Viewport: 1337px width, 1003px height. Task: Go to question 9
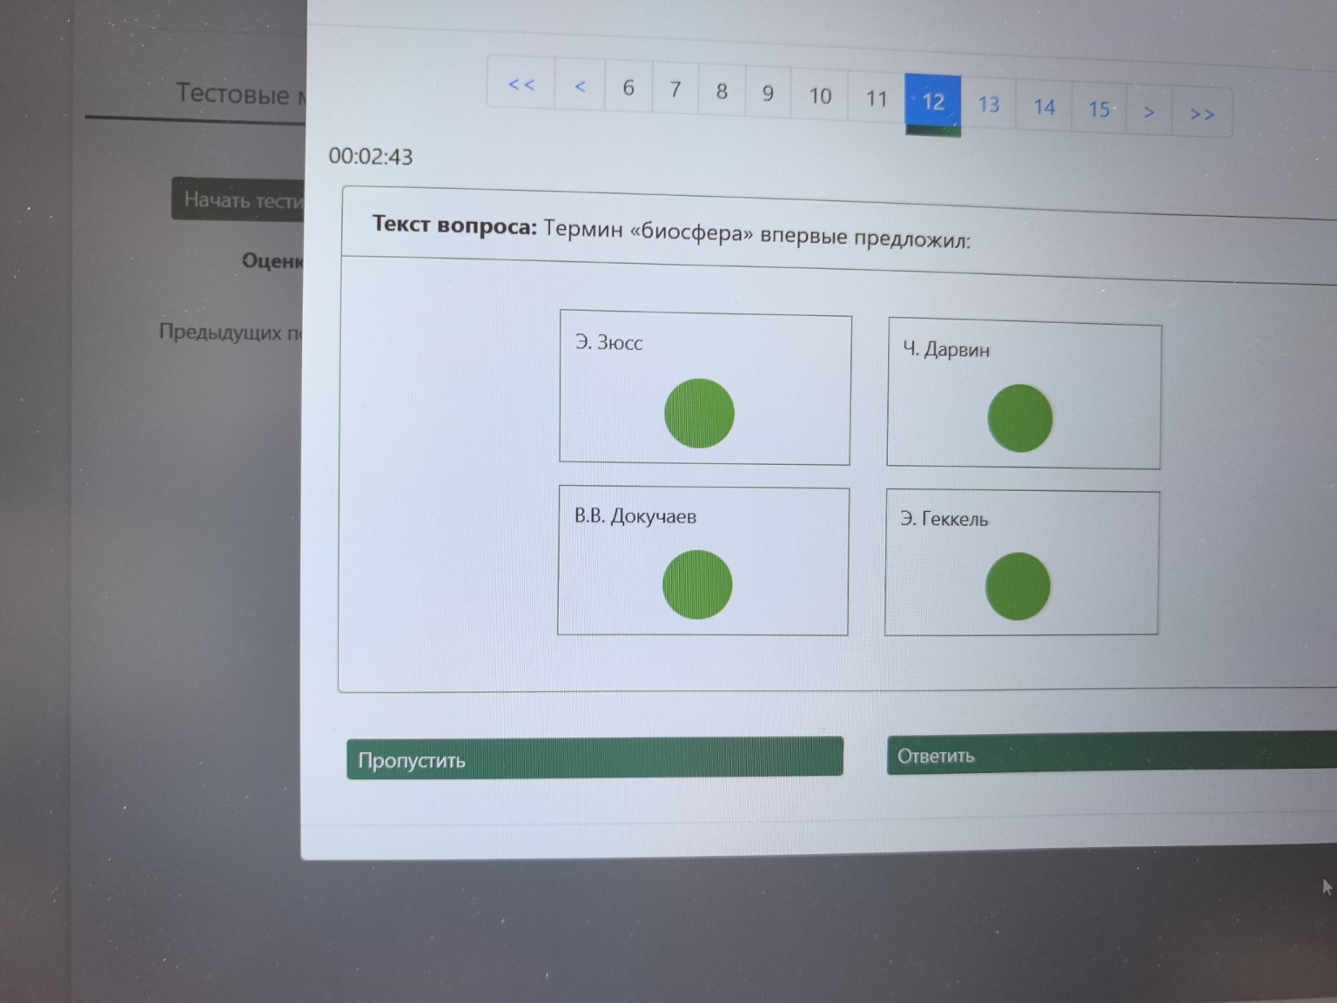pos(768,93)
